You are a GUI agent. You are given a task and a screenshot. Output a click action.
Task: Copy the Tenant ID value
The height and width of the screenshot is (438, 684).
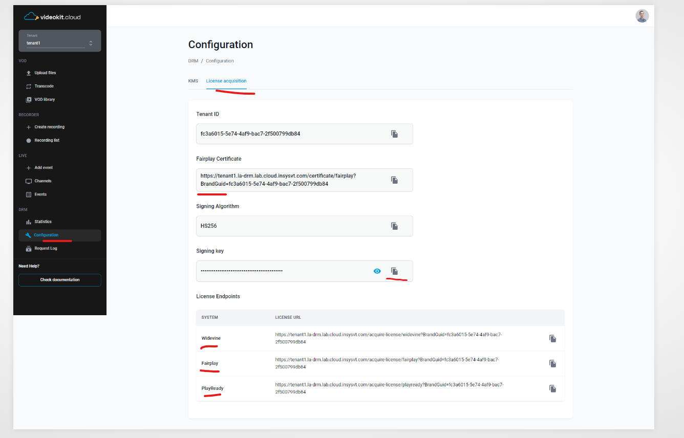tap(394, 134)
